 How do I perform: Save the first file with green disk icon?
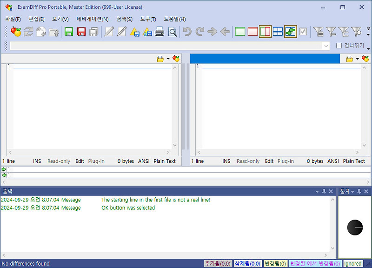pos(69,32)
